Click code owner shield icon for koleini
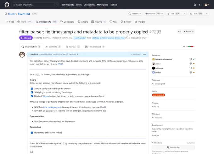Image resolution: width=214 pixels, height=154 pixels. 191,72
